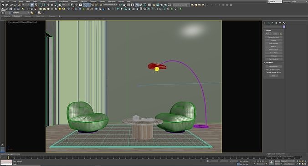The height and width of the screenshot is (166, 308).
Task: Click the yellow sun light icon
Action: (60, 9)
